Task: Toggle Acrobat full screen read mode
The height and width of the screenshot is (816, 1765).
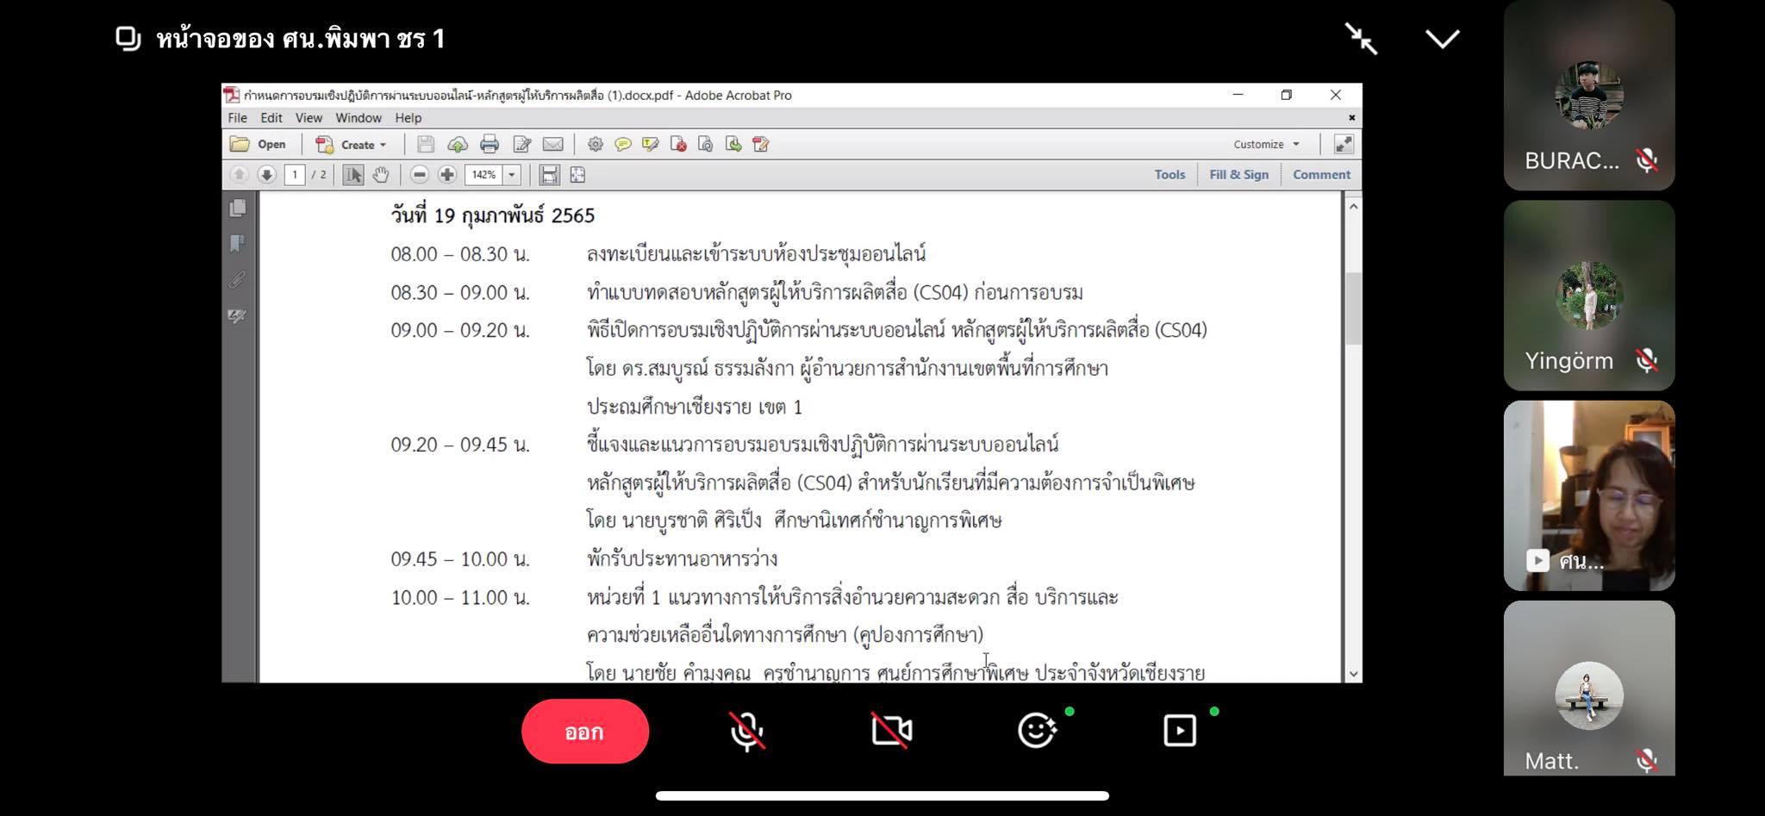Action: [1343, 145]
